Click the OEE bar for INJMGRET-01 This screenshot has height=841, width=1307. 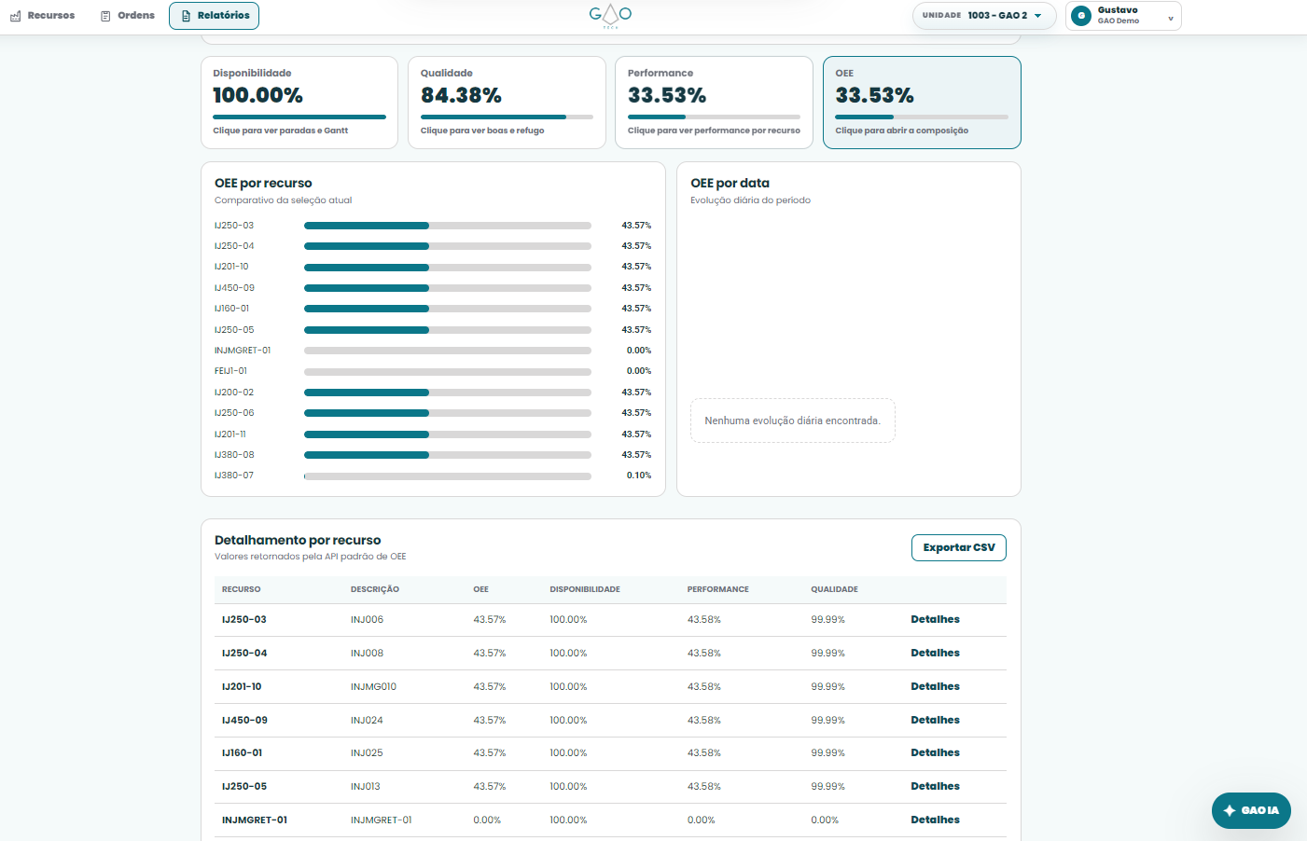point(448,351)
